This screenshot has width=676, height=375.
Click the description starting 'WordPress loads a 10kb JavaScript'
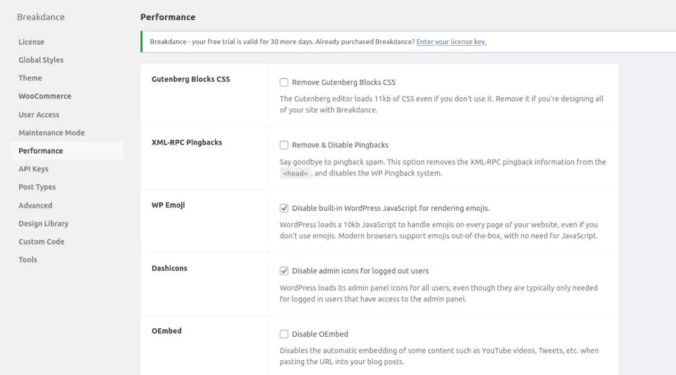click(x=439, y=231)
